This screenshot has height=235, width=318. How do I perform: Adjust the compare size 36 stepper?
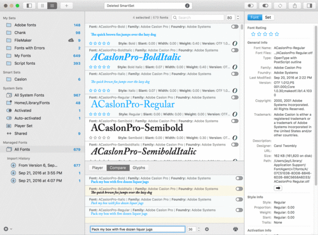tap(198, 229)
